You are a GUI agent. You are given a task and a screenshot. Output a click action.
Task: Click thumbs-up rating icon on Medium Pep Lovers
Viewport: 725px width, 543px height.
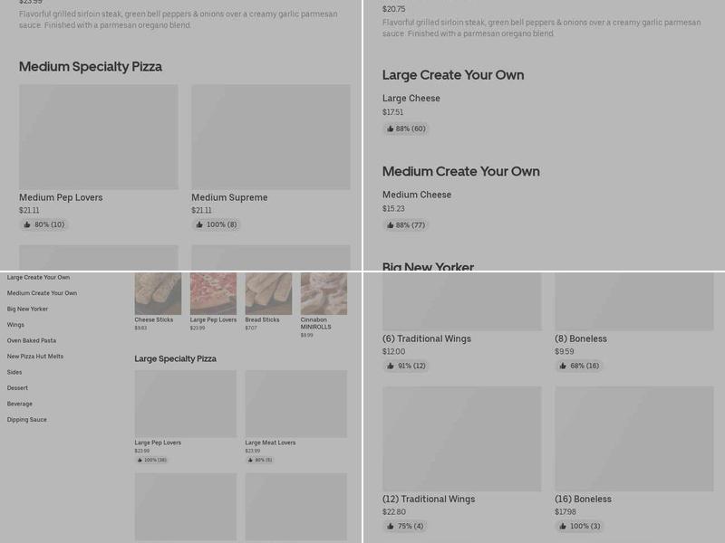(x=27, y=224)
